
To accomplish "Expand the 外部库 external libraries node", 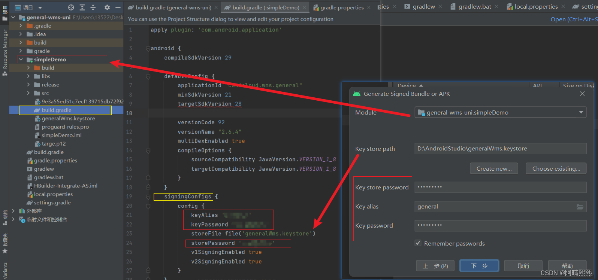I will pos(13,211).
